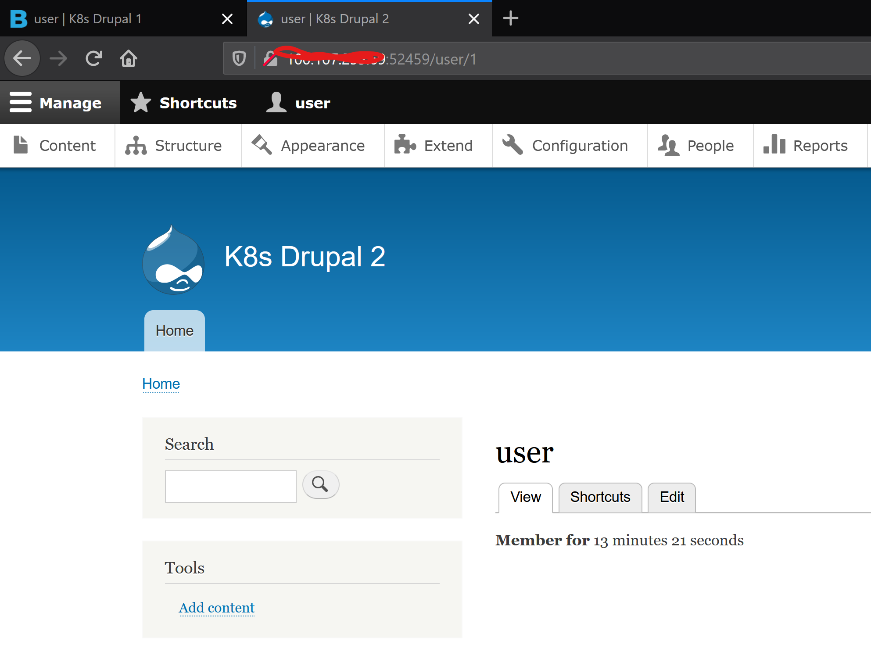Click the star icon beside Shortcuts
871x659 pixels.
pos(141,102)
